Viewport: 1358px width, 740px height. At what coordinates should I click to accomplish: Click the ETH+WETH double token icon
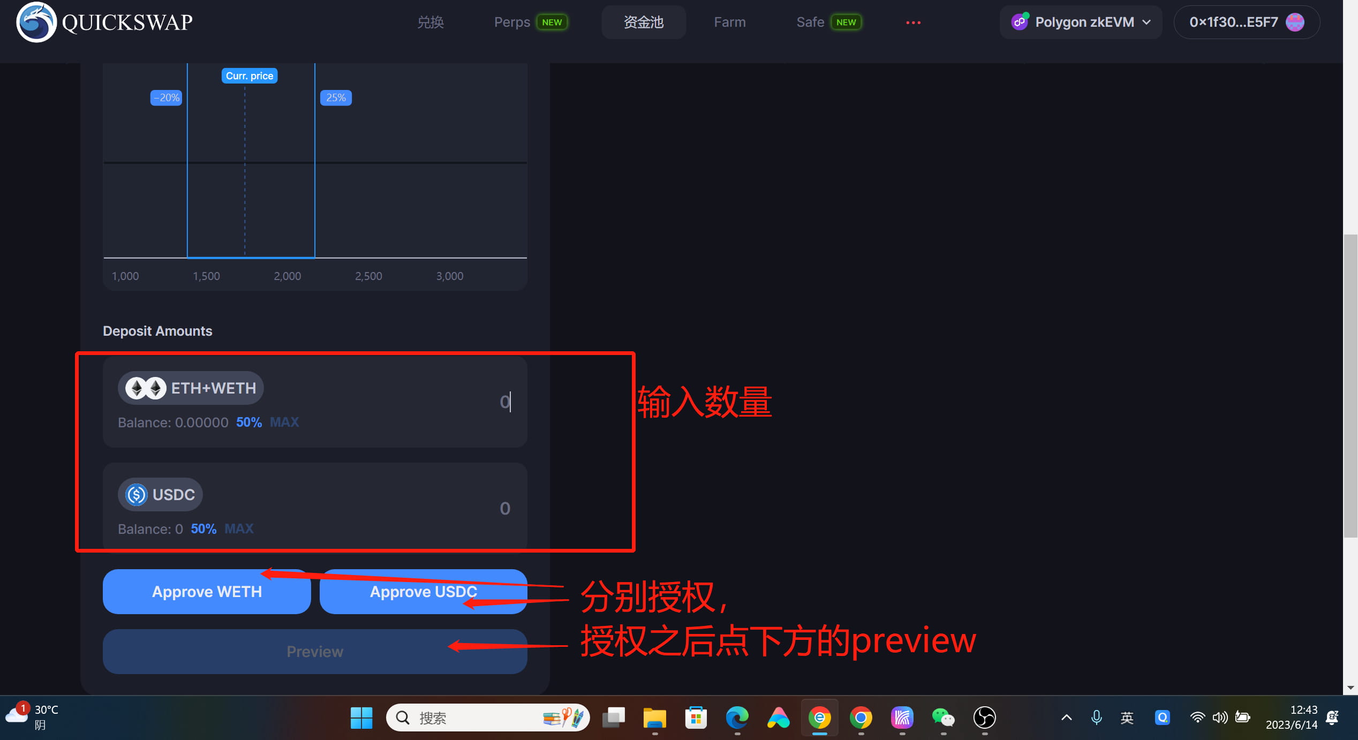(x=146, y=388)
